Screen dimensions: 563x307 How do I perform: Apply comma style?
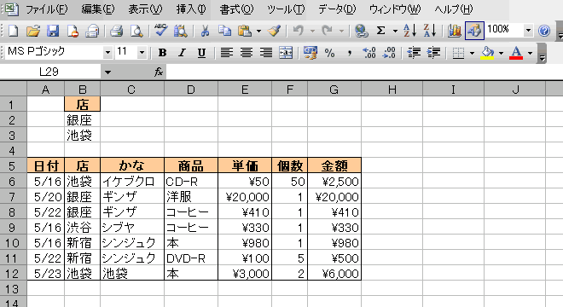[350, 53]
